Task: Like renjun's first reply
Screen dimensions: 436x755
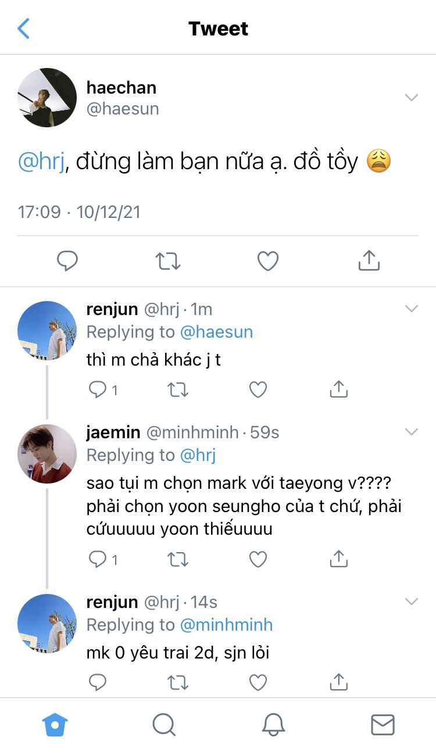Action: pos(258,389)
